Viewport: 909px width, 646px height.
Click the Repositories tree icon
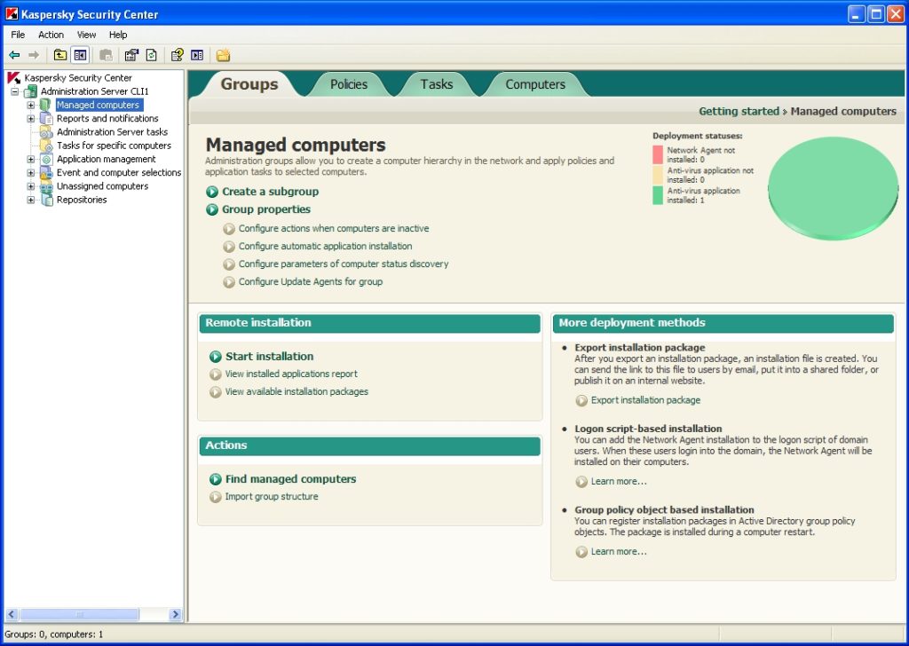(46, 200)
